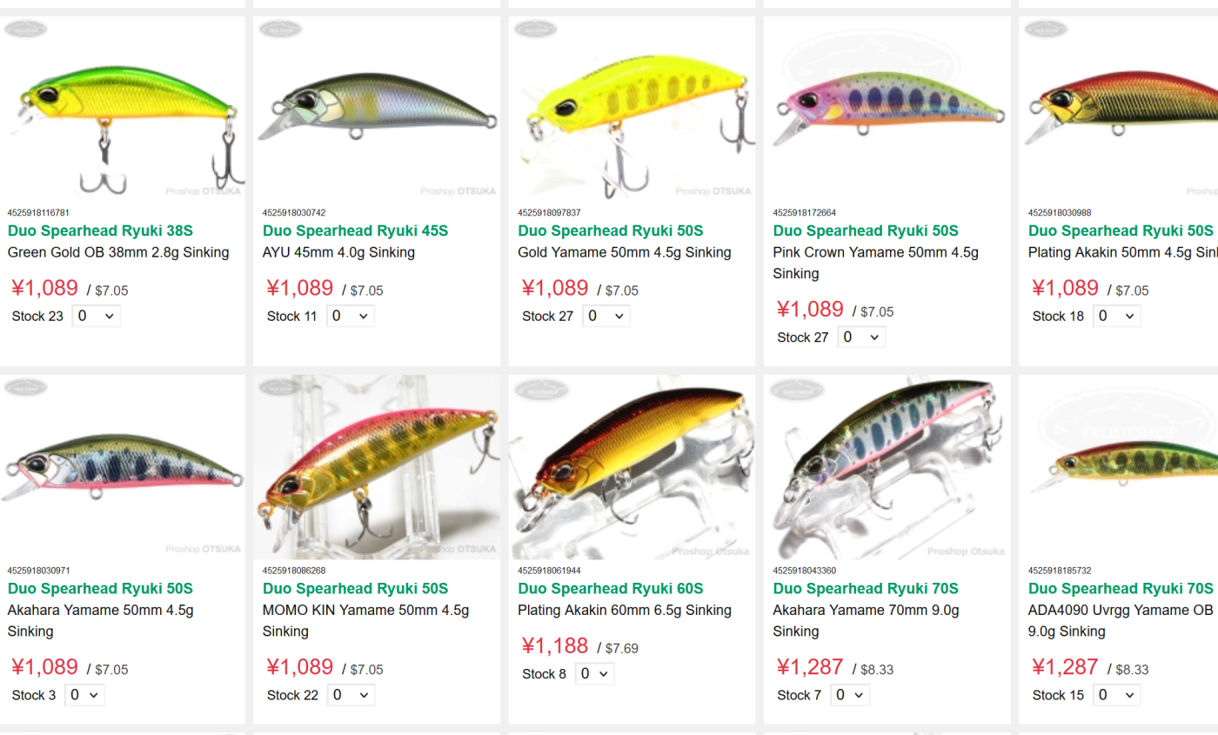1218x735 pixels.
Task: Open the Duo Spearhead Ryuki 38S link
Action: click(x=100, y=231)
